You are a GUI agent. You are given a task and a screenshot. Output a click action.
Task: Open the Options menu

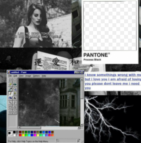(36, 76)
